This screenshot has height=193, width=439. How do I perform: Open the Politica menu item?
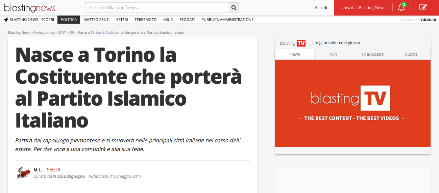click(69, 20)
